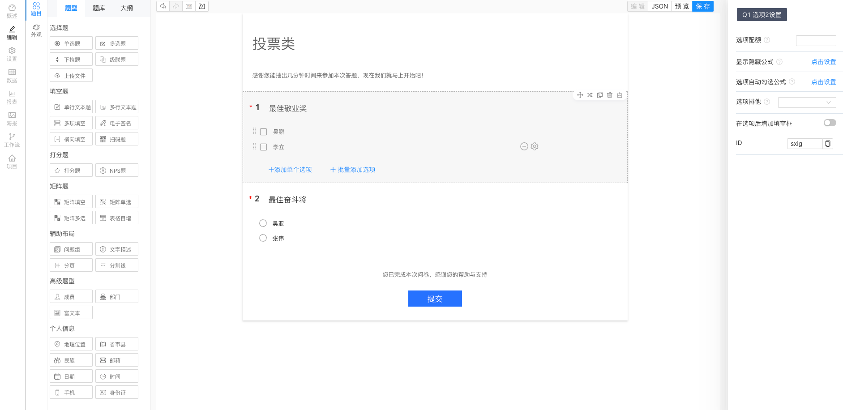This screenshot has width=843, height=410.
Task: Open the 下拉题 question type
Action: (71, 59)
